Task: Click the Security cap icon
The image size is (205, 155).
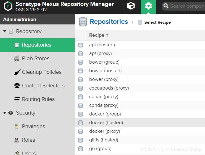Action: coord(11,113)
